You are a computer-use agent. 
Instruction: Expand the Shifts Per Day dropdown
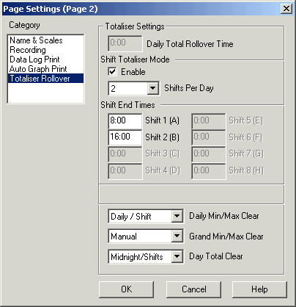[153, 88]
